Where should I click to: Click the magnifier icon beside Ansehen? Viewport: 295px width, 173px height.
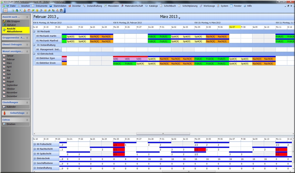(x=18, y=6)
